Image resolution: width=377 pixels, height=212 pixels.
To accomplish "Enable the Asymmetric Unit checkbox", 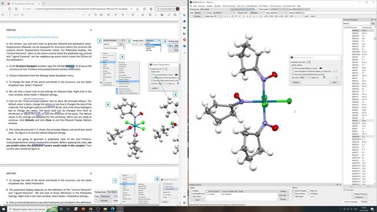I will tap(191, 194).
